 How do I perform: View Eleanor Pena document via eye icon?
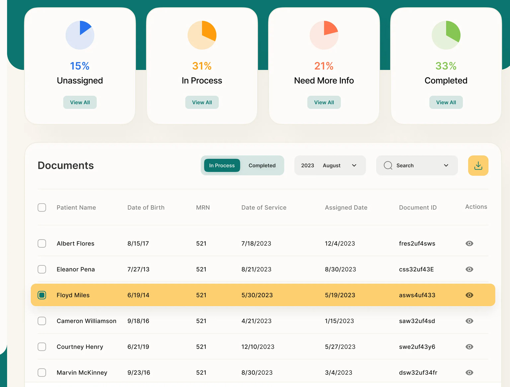(469, 269)
